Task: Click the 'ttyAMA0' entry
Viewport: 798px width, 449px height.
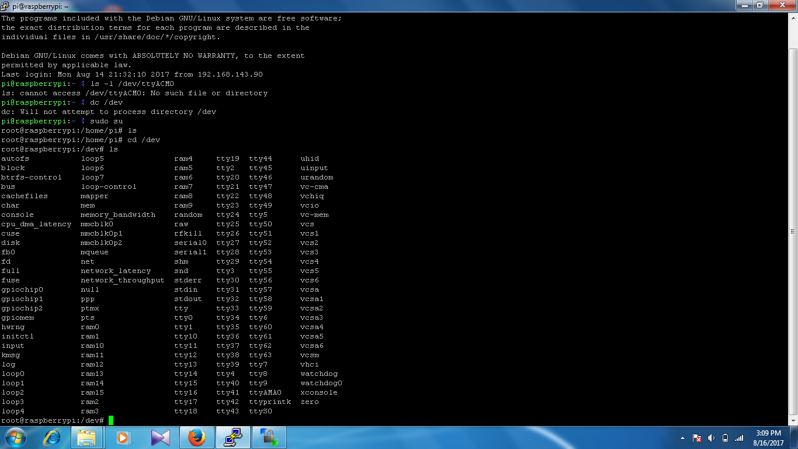Action: click(x=265, y=392)
